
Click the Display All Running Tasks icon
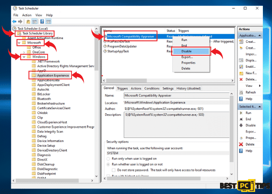pos(241,61)
